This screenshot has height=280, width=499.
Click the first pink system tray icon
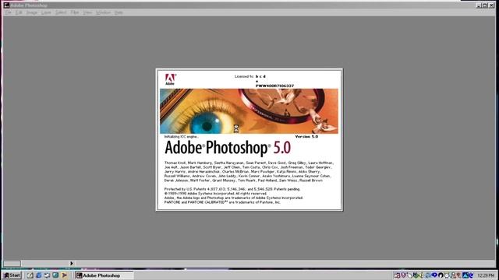click(x=397, y=275)
